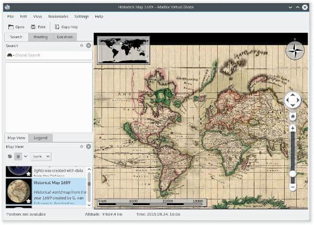
Task: Click the binoculars icon in Global Search
Action: (10, 55)
